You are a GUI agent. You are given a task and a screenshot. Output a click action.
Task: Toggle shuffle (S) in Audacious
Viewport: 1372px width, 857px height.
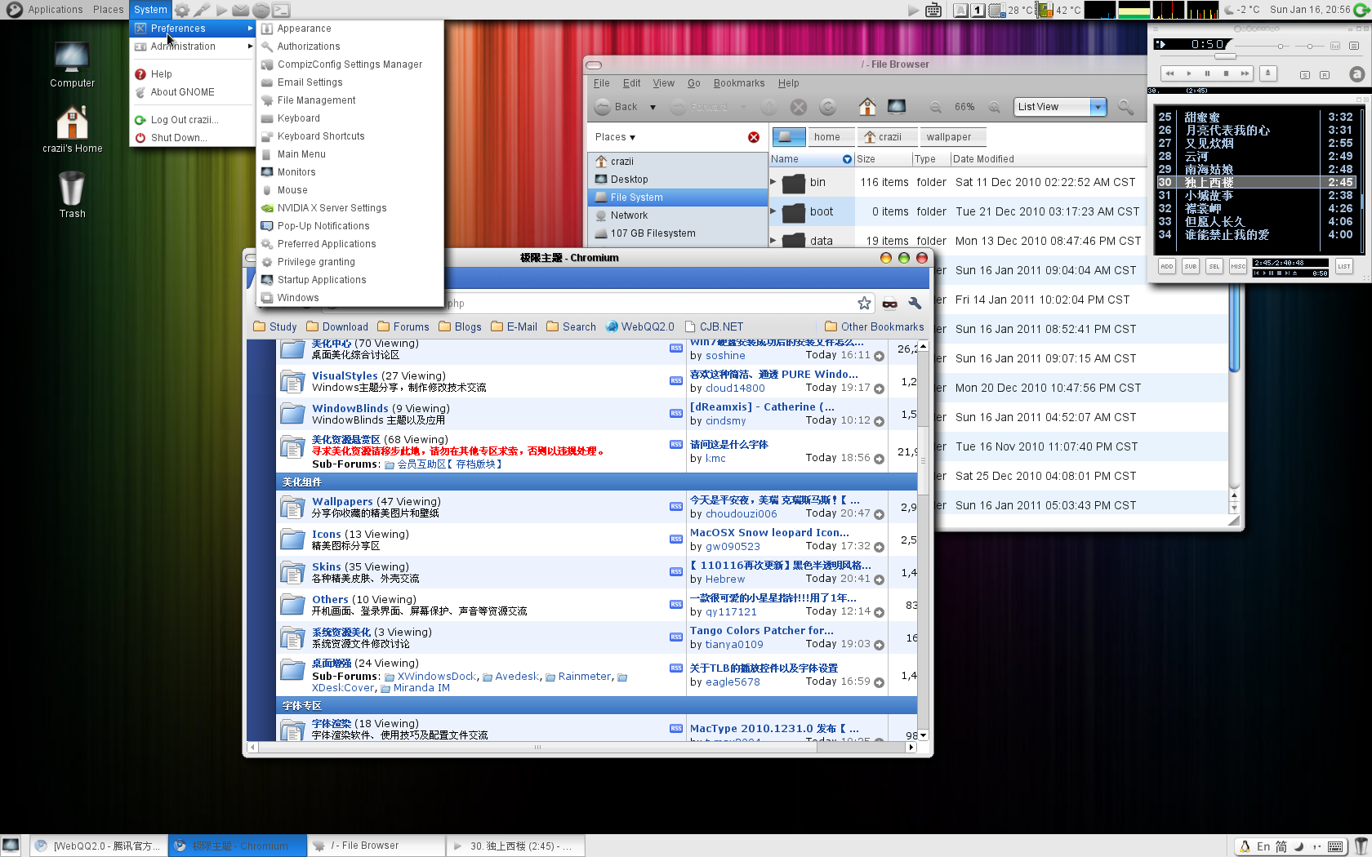tap(1305, 75)
